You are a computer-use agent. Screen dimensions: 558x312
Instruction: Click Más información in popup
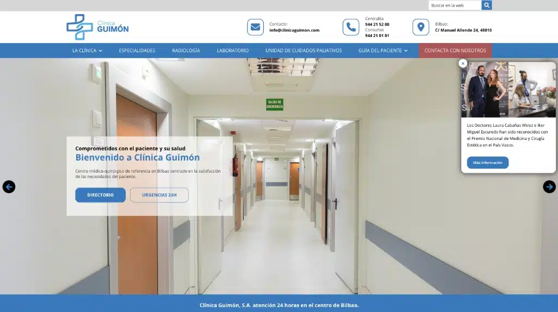click(x=488, y=163)
